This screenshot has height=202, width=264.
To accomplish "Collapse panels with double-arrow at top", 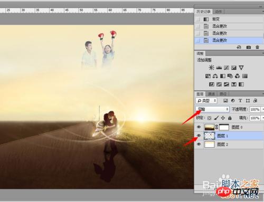I will tap(261, 7).
